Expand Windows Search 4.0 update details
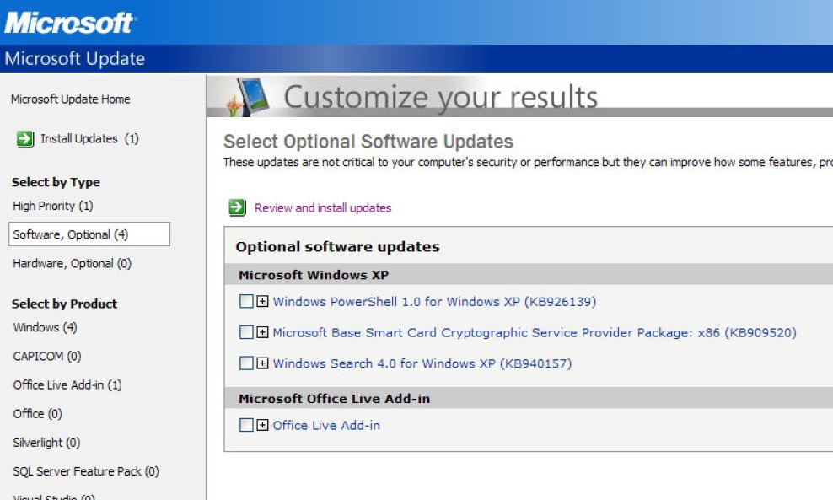Image resolution: width=833 pixels, height=500 pixels. [x=262, y=363]
